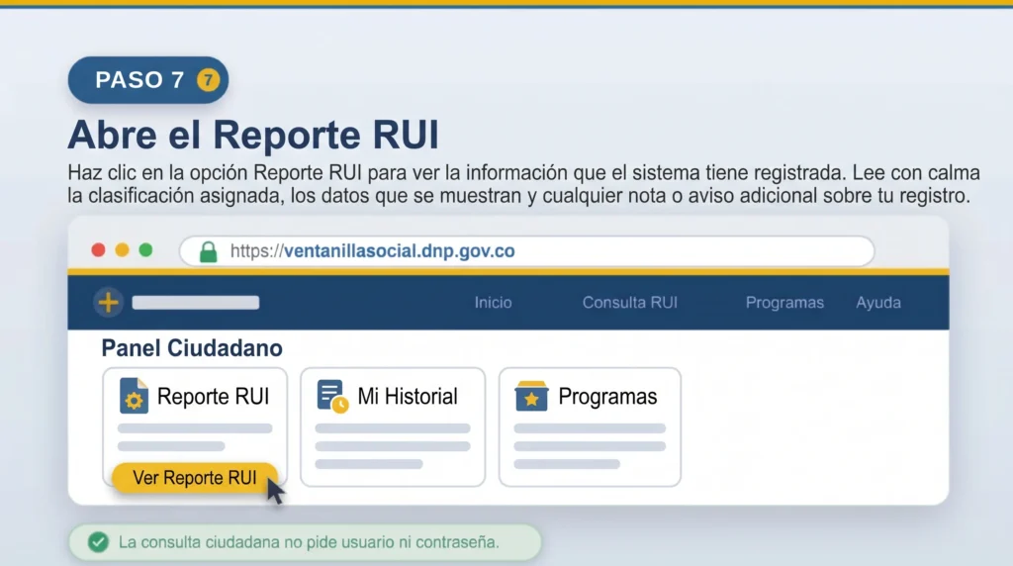The width and height of the screenshot is (1013, 566).
Task: Open the Ayuda menu item
Action: [x=878, y=303]
